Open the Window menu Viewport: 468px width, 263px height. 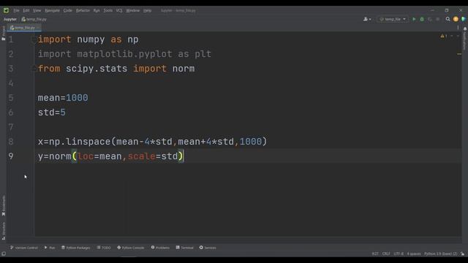pyautogui.click(x=132, y=10)
